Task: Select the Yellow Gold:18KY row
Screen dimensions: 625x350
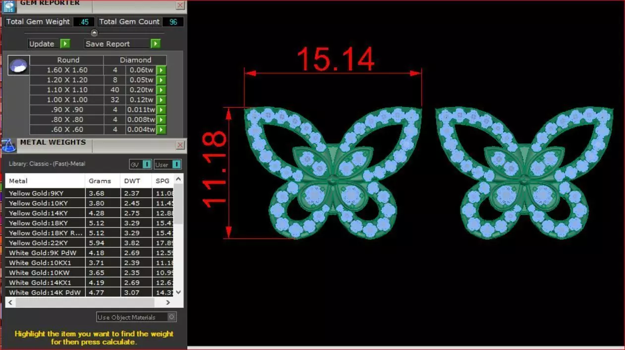Action: [90, 223]
